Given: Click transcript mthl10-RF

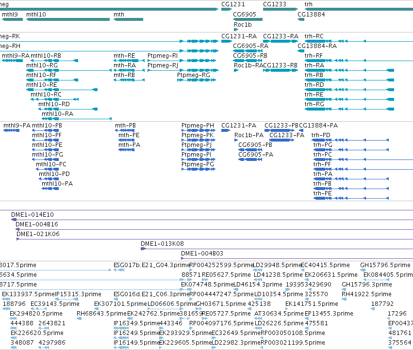Looking at the screenshot, I should pos(41,75).
